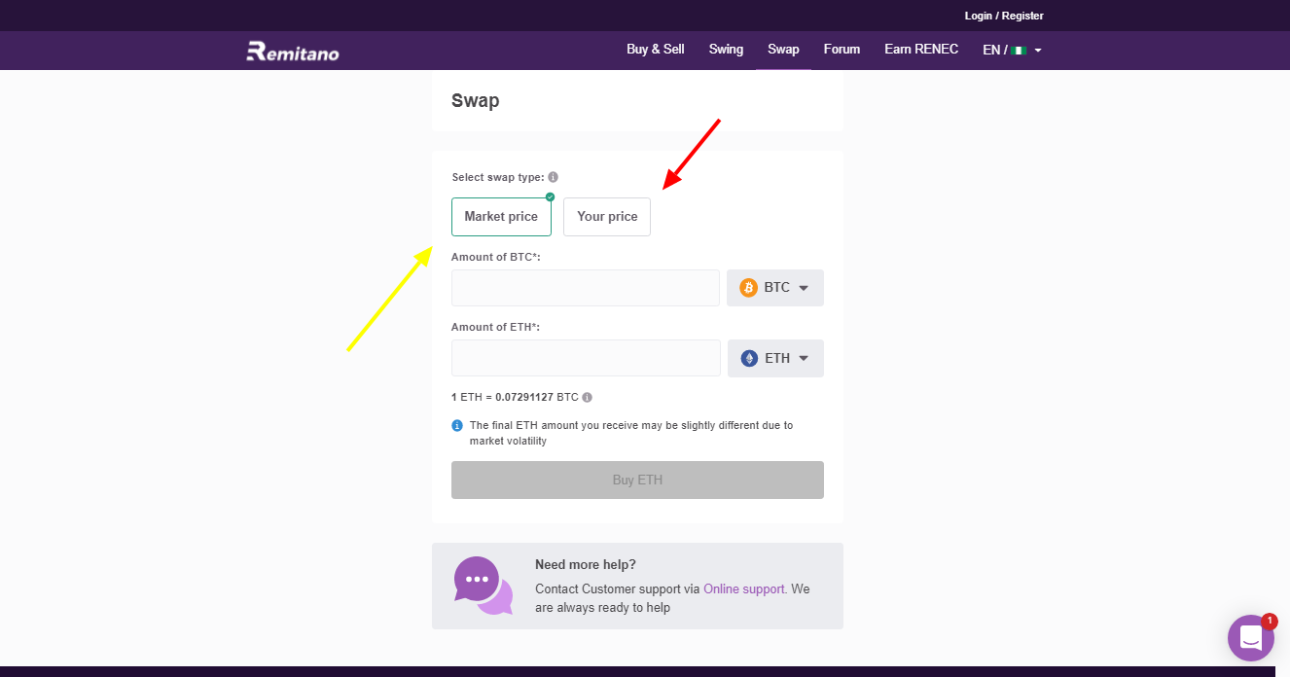Open the Swap tab in navigation
1290x677 pixels.
(x=783, y=49)
